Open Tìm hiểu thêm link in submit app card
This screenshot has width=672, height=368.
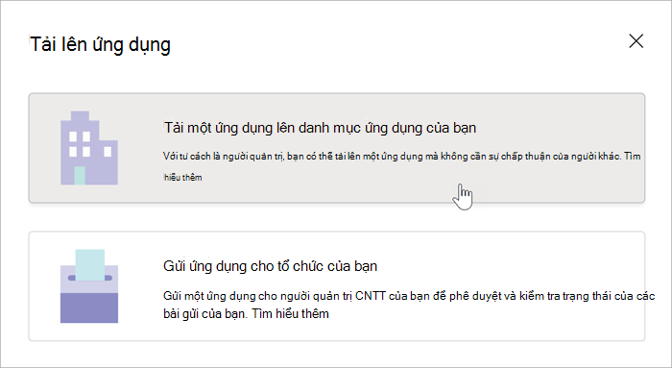point(290,313)
